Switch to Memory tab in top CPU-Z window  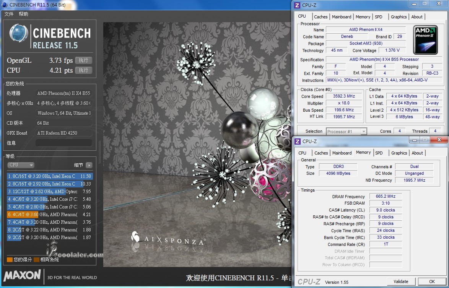(363, 17)
